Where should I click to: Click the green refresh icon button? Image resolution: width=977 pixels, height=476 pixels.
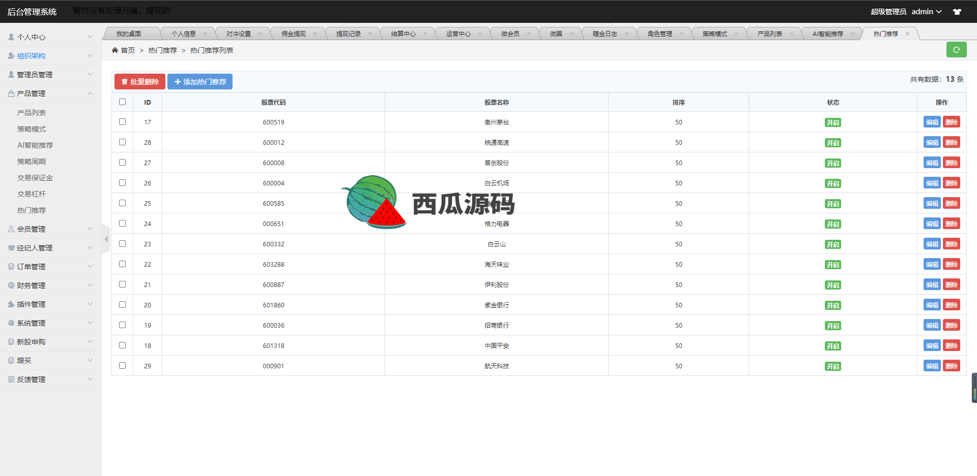pyautogui.click(x=956, y=50)
